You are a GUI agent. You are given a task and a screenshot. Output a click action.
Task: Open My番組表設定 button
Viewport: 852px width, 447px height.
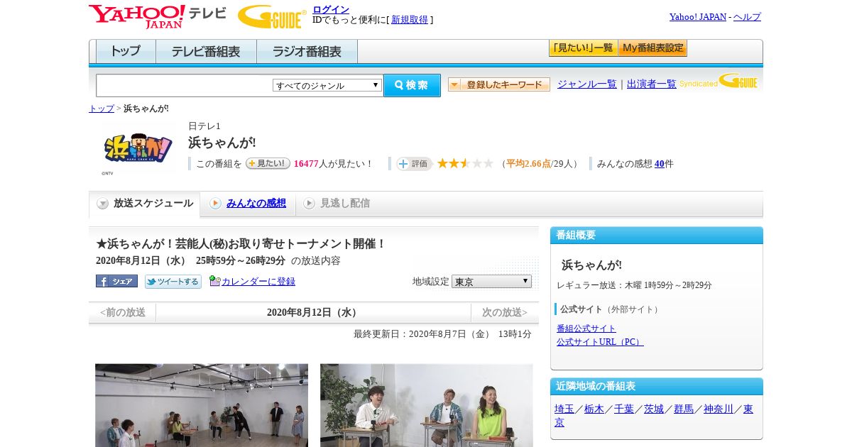tap(652, 48)
